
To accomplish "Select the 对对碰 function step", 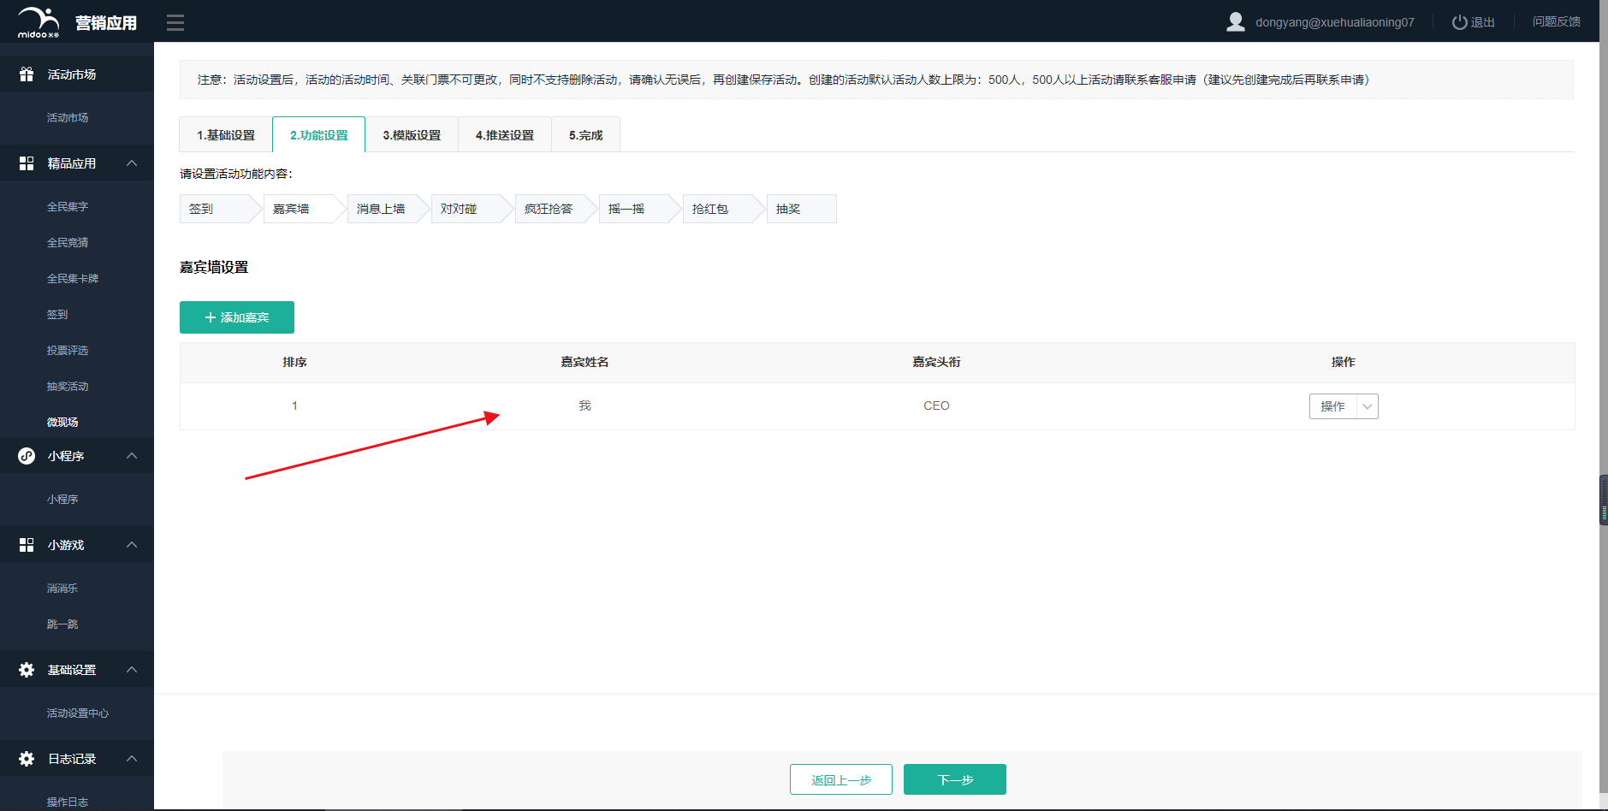I will tap(472, 209).
